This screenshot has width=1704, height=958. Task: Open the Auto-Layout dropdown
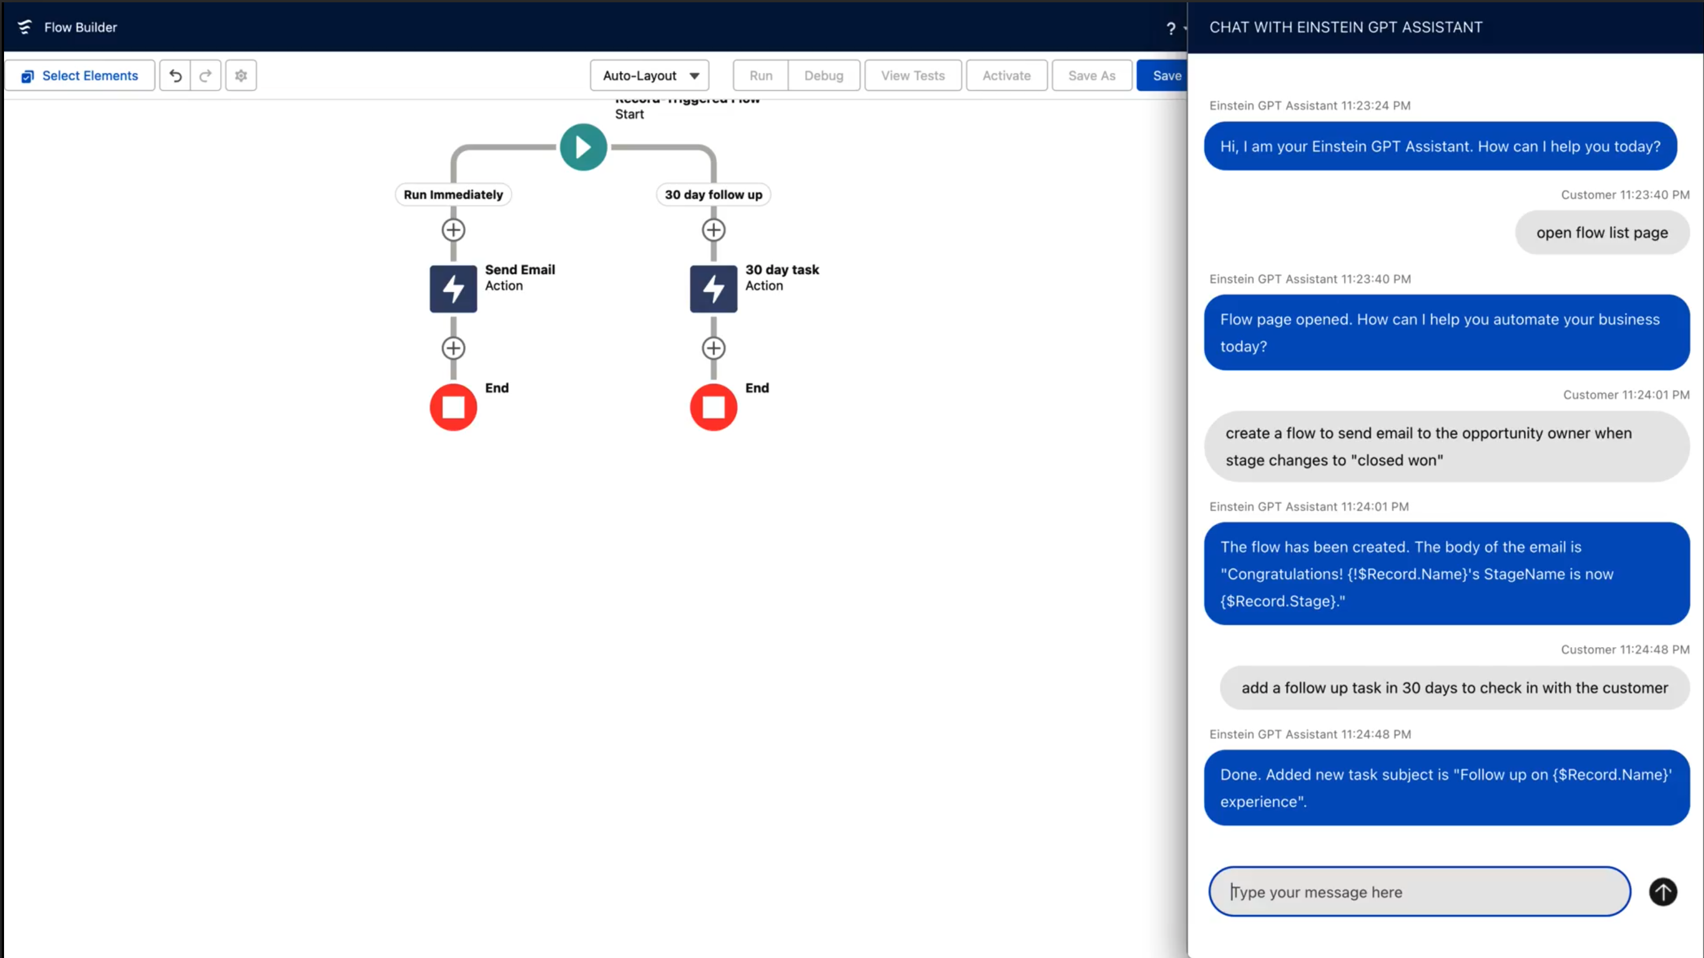tap(649, 75)
